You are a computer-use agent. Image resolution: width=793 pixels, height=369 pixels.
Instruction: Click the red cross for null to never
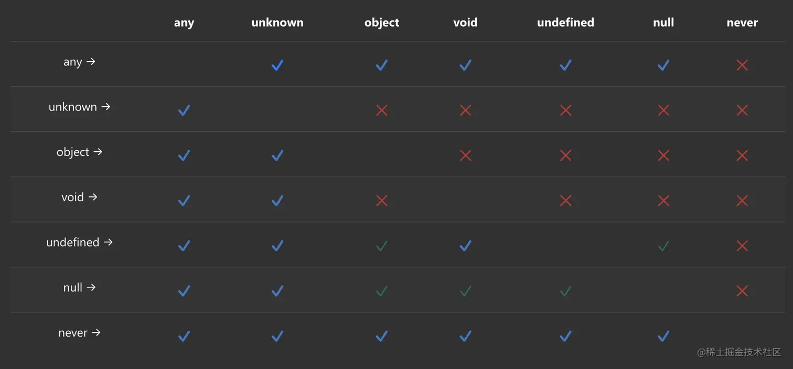(x=742, y=290)
